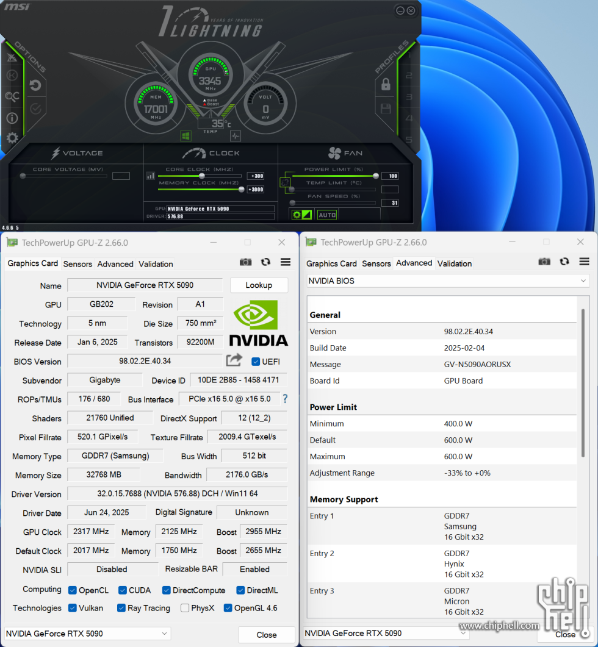The image size is (598, 647).
Task: Take screenshot in left GPU-Z window
Action: click(x=245, y=262)
